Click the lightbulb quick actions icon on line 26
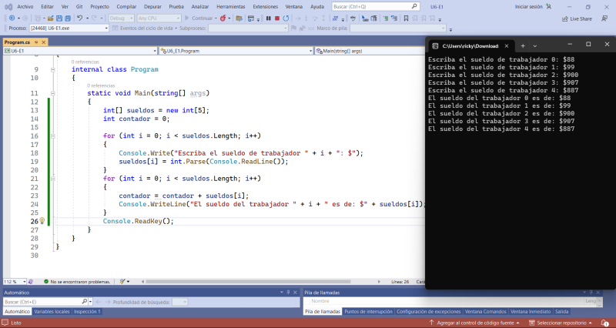This screenshot has width=616, height=328. click(x=42, y=221)
